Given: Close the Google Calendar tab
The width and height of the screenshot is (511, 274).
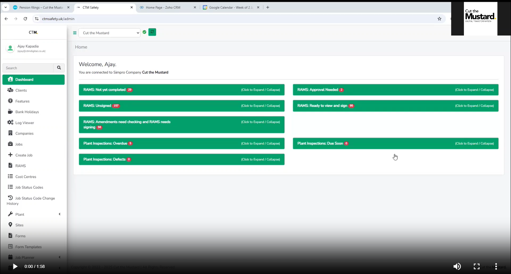Looking at the screenshot, I should 258,7.
